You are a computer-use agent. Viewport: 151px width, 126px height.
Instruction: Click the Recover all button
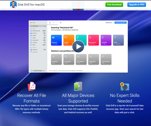[x=109, y=23]
